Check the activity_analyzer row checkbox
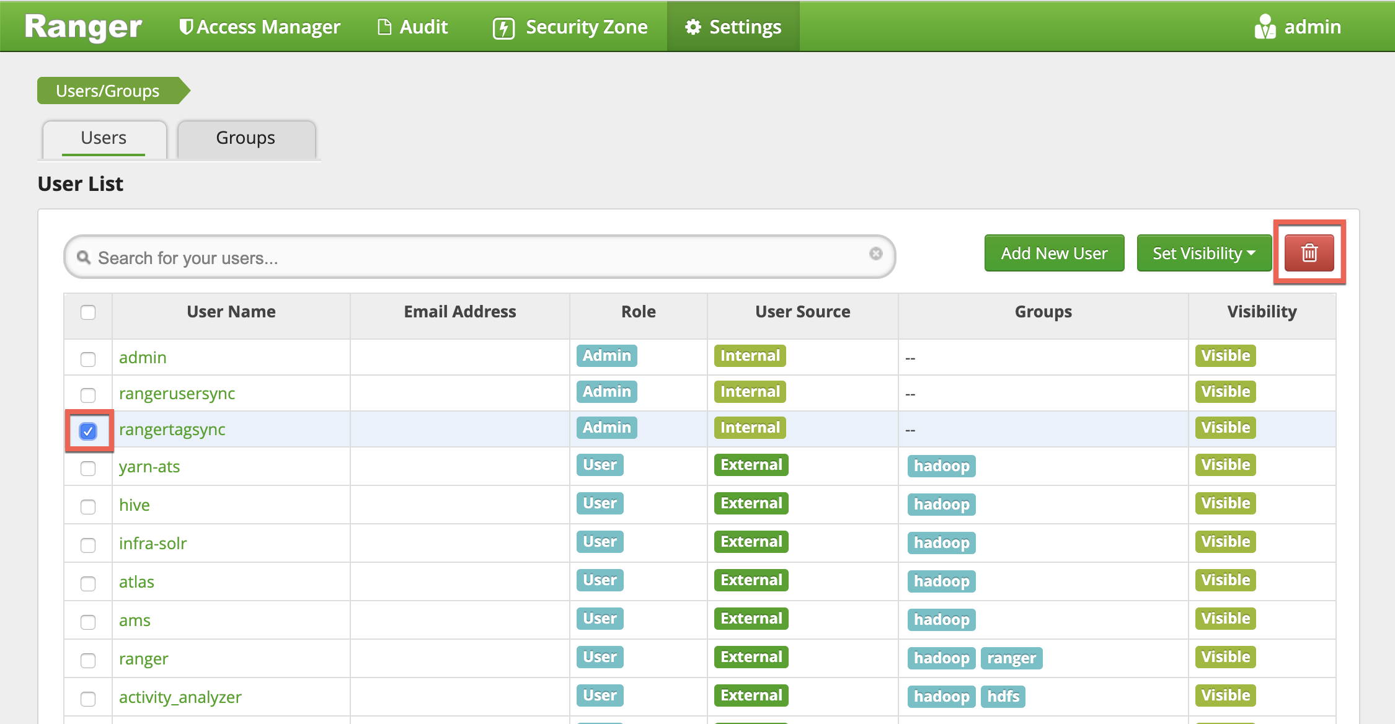Screen dimensions: 1395x724 88,699
